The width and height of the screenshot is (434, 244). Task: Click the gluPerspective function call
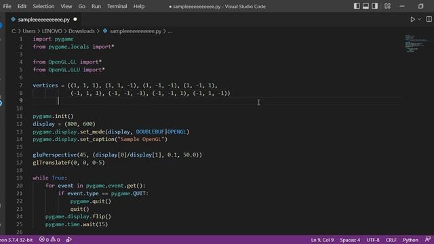coord(54,155)
